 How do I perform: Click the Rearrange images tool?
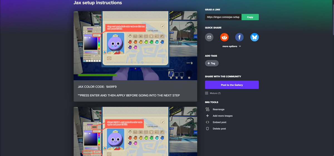pos(215,109)
